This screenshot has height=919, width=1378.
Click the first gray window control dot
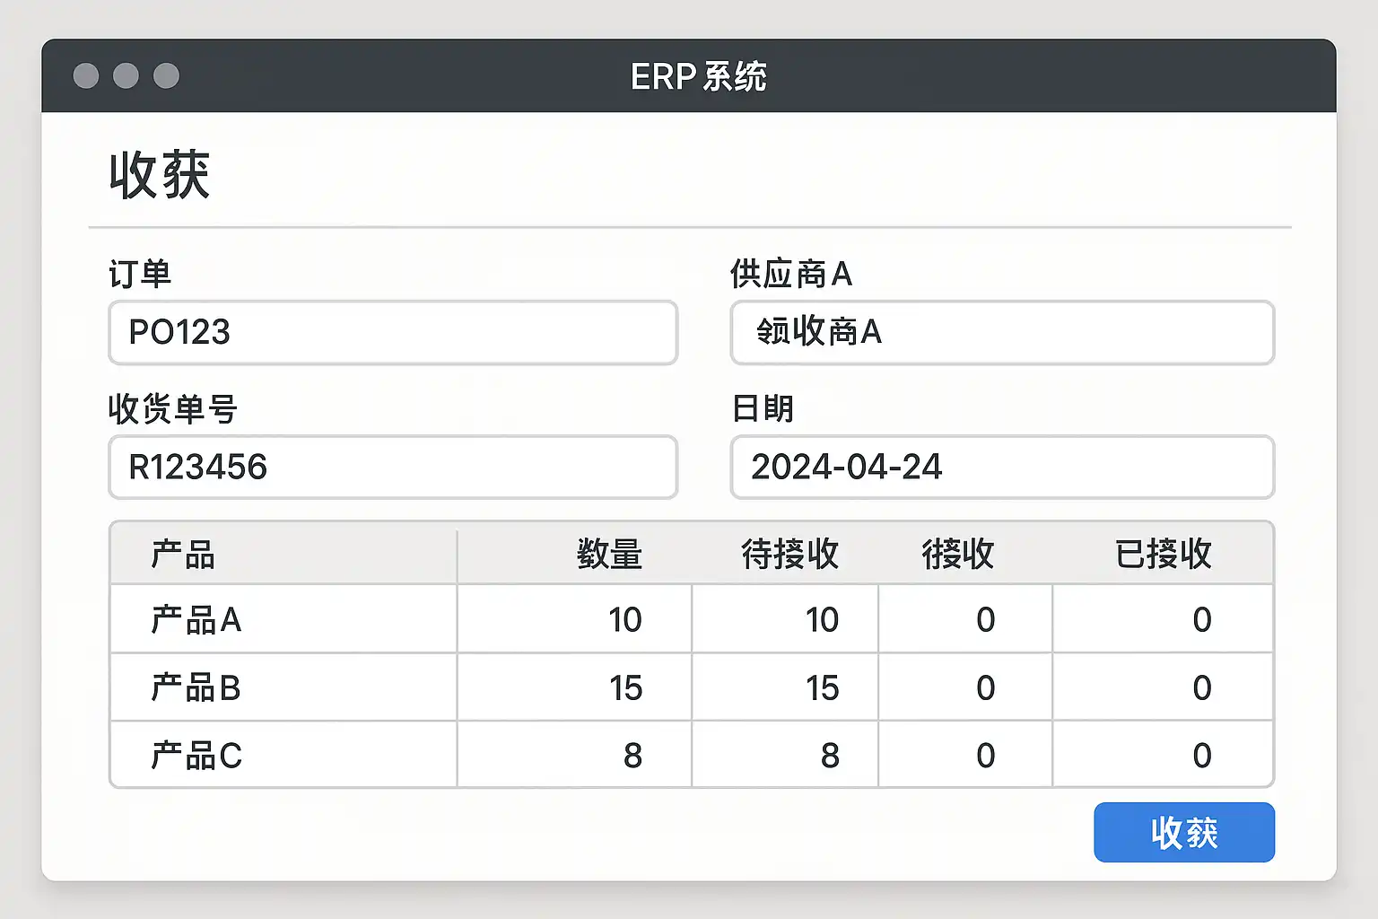click(86, 76)
